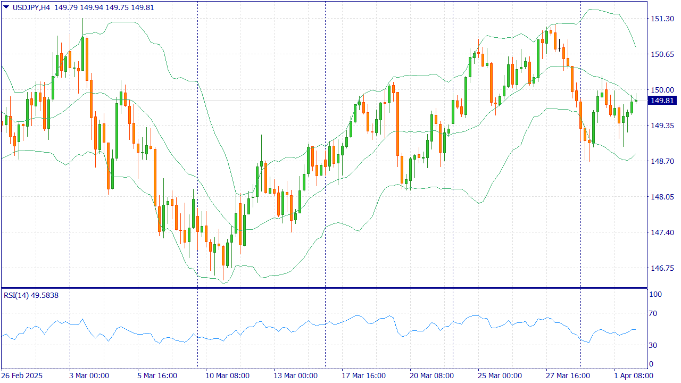
Task: Click the 151.30 price axis label
Action: [662, 19]
